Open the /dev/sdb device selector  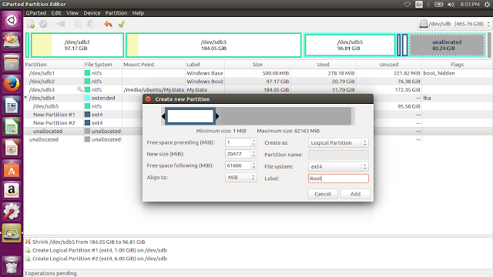tap(454, 24)
